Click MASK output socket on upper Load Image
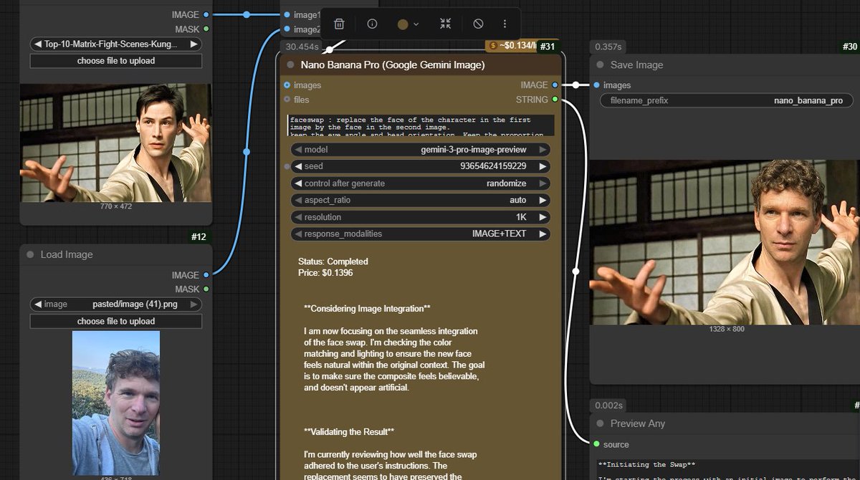 [206, 29]
